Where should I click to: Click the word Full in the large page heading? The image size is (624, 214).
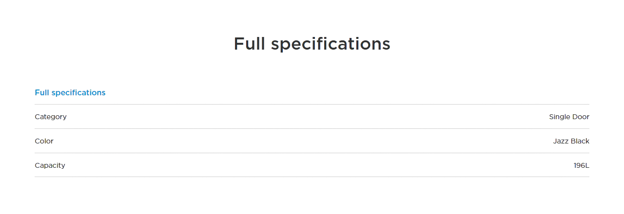click(249, 44)
